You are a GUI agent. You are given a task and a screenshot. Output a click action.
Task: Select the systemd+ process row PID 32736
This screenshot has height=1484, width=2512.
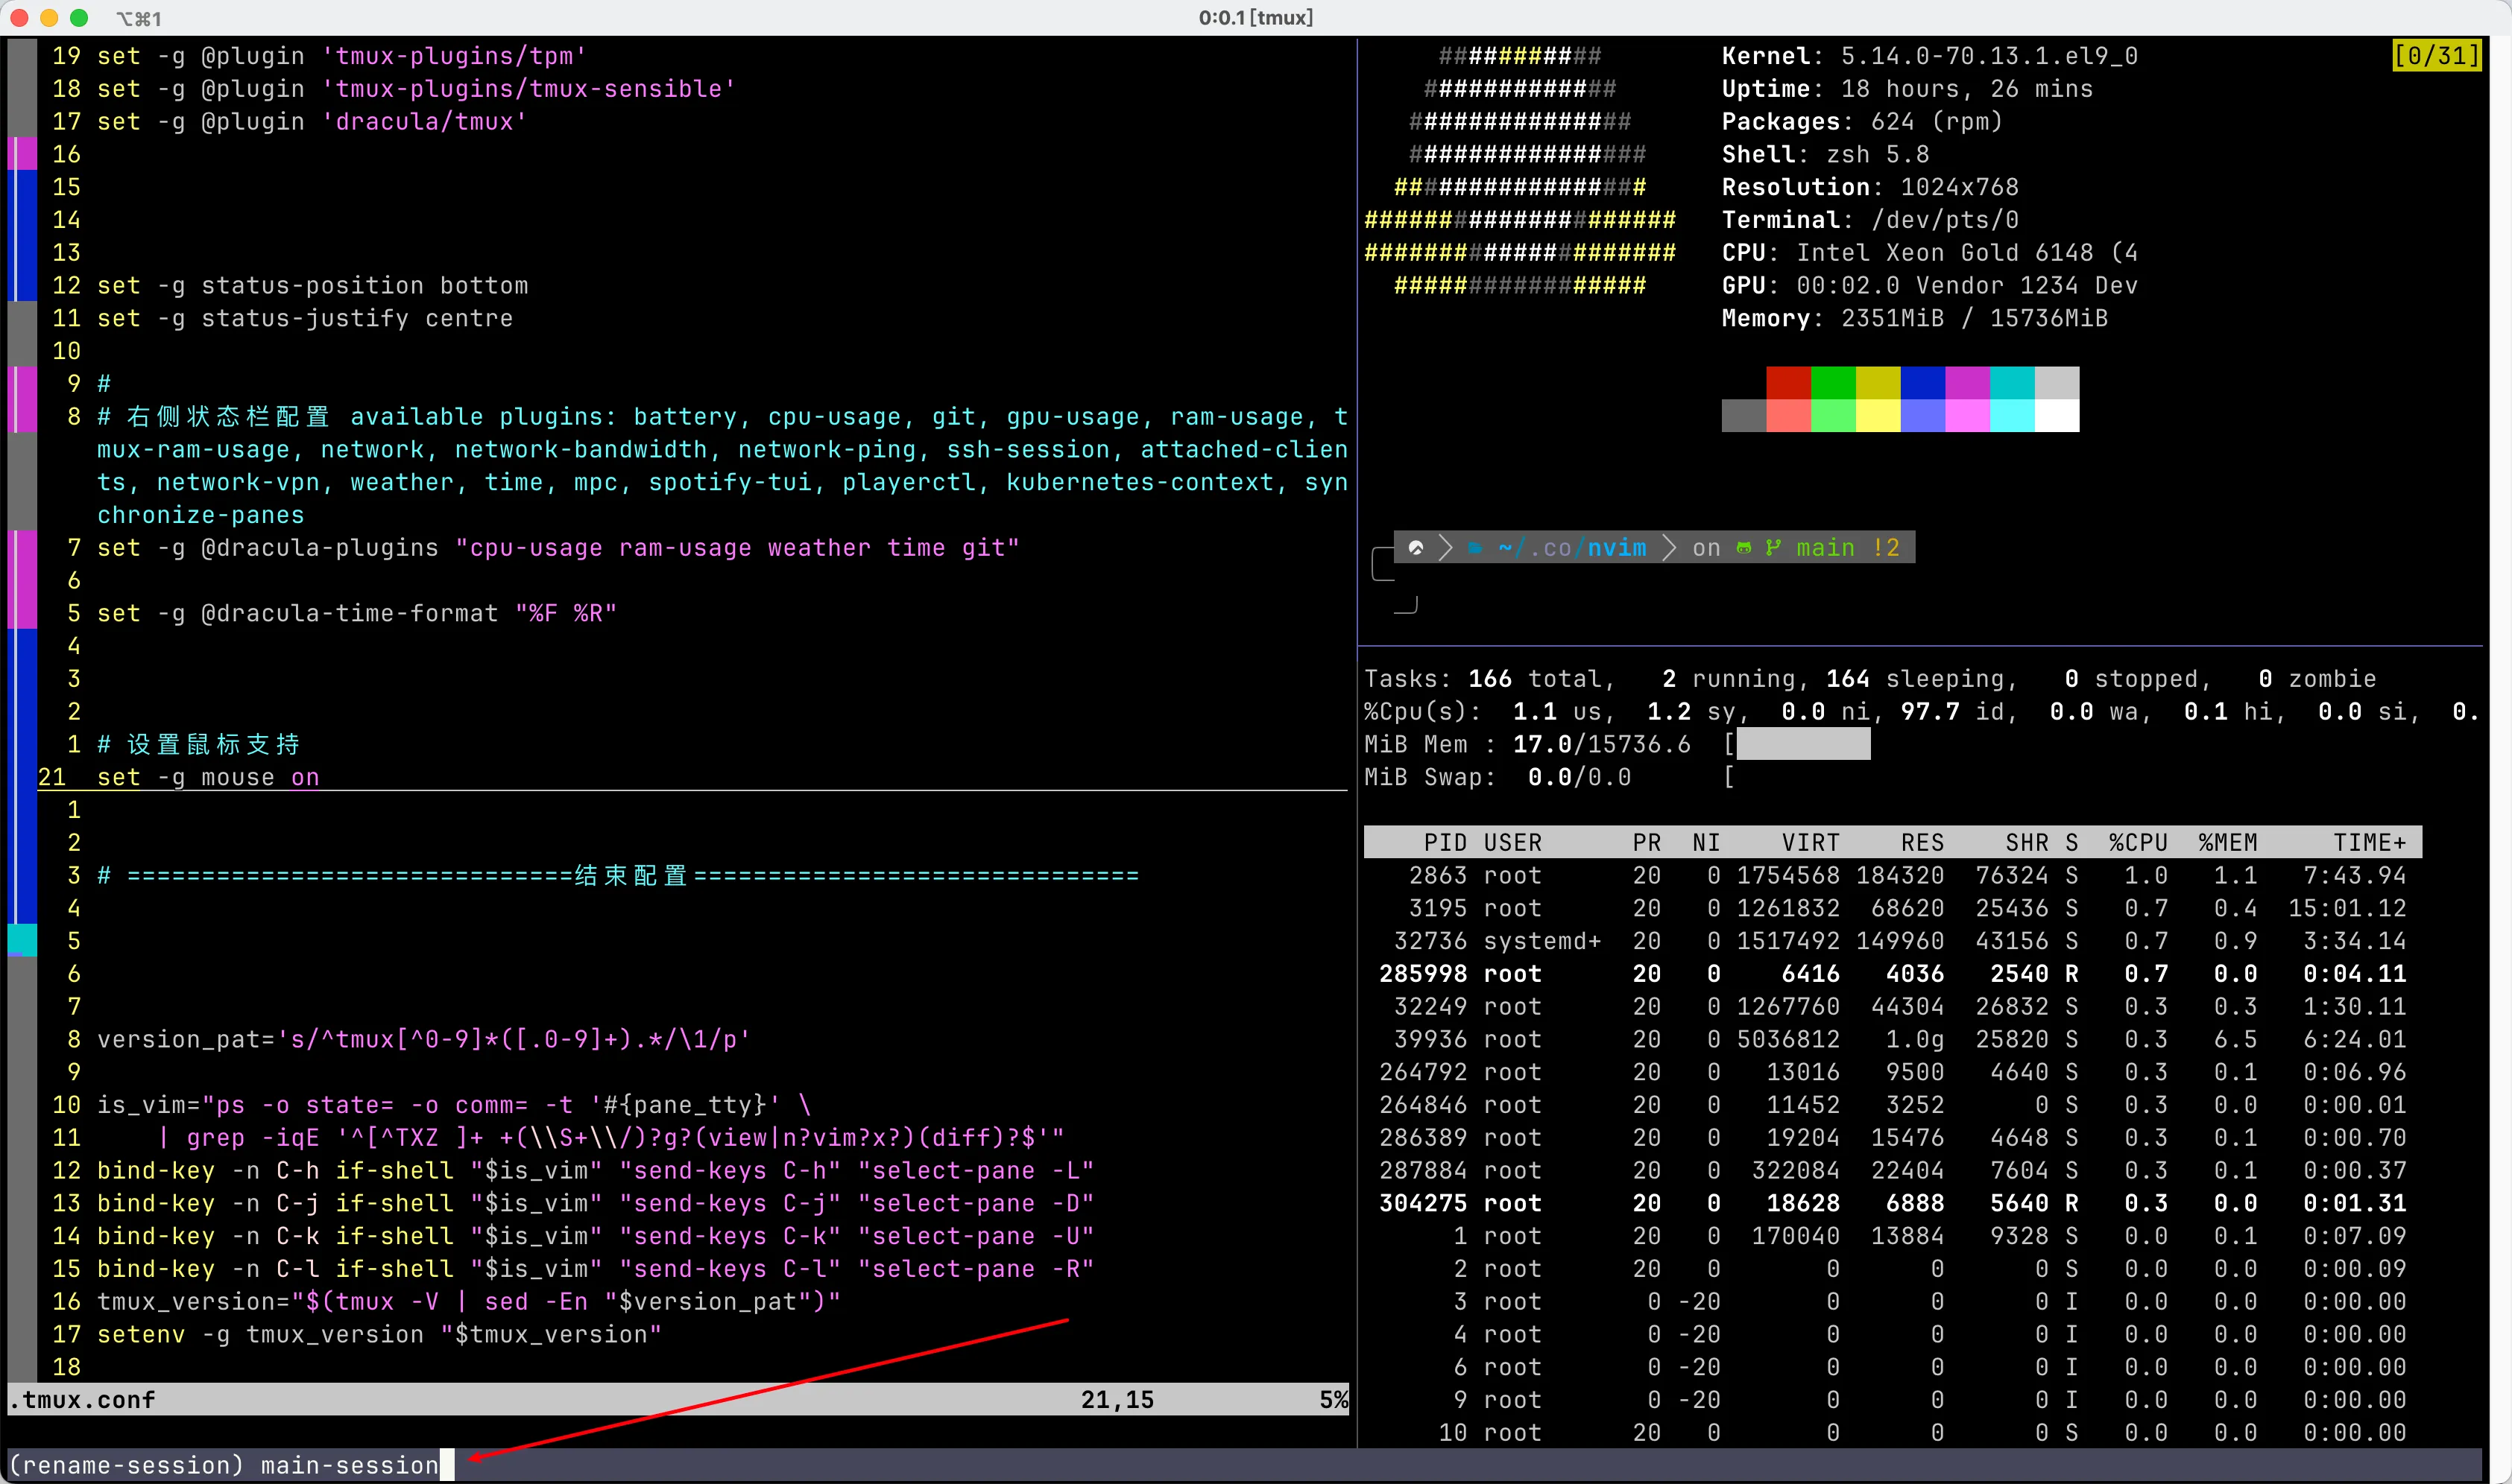click(1893, 941)
